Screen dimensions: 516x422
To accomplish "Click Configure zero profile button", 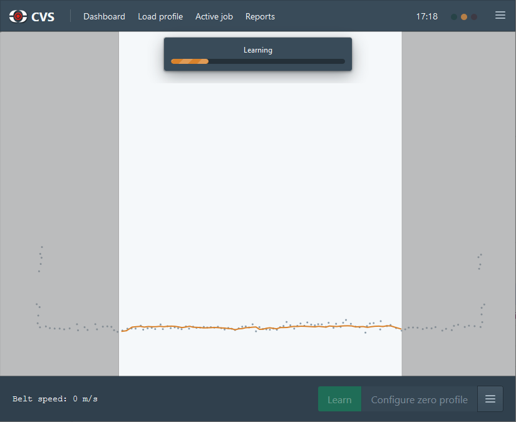I will tap(420, 399).
